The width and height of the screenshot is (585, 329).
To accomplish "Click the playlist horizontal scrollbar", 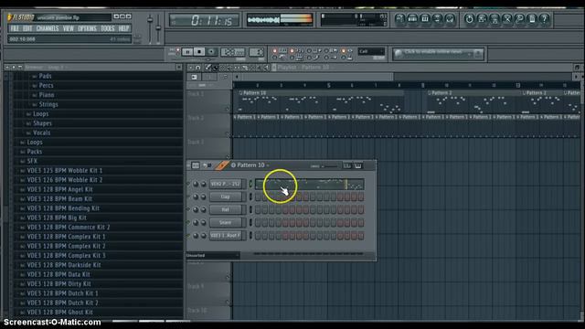I will (315, 77).
